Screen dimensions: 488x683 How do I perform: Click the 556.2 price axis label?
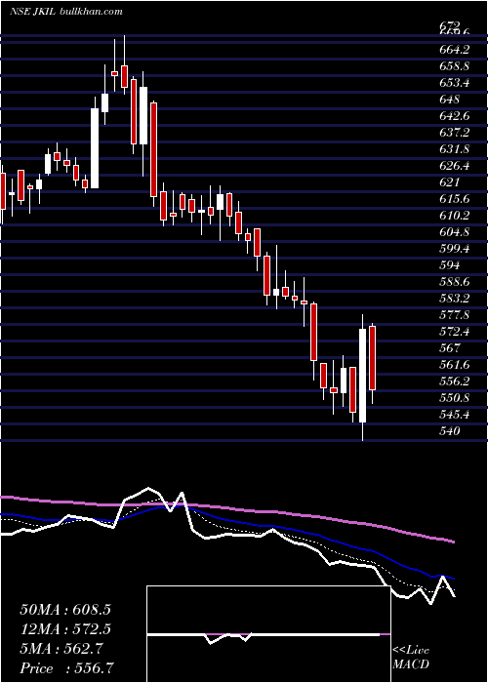click(455, 382)
